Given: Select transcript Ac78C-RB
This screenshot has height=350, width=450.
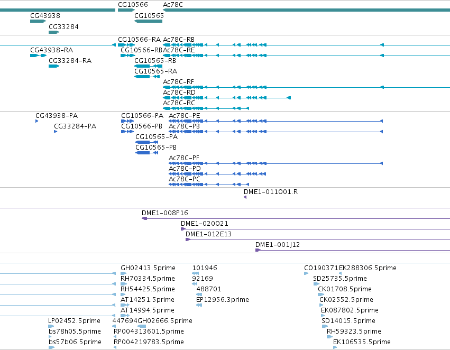Looking at the screenshot, I should pos(179,39).
